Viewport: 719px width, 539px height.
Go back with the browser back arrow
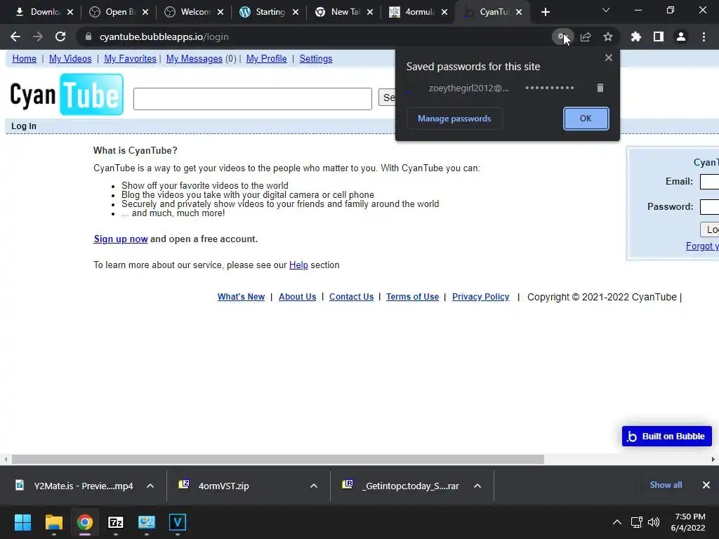(15, 36)
